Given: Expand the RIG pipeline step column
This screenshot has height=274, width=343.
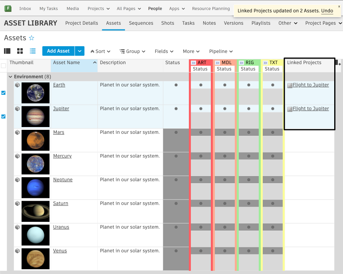Looking at the screenshot, I should coord(241,63).
